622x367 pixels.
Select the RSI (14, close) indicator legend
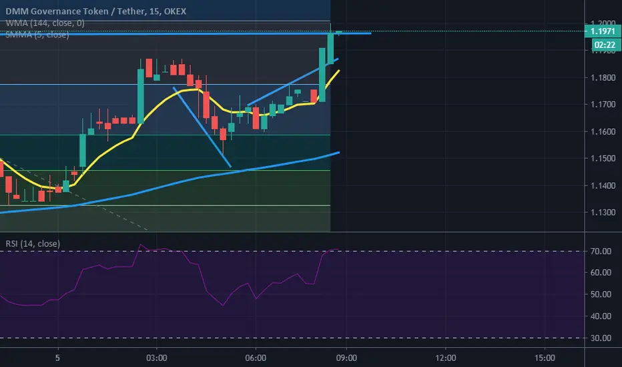pos(33,244)
